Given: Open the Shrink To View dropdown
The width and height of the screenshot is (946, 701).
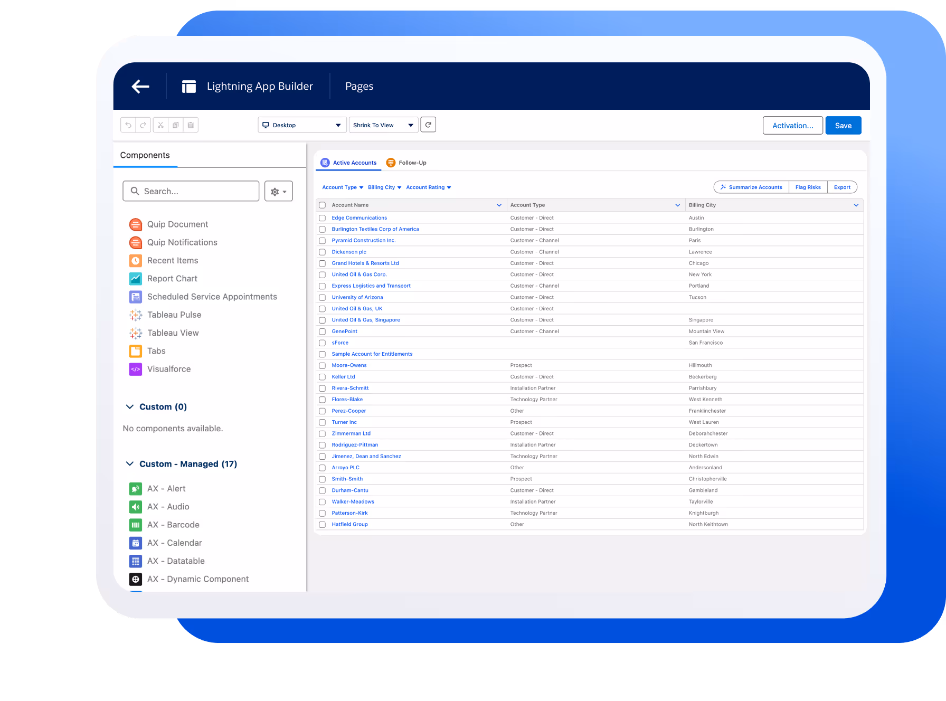Looking at the screenshot, I should point(383,125).
